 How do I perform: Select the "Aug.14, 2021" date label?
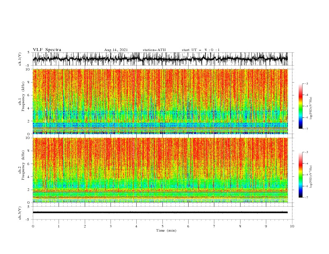click(116, 50)
